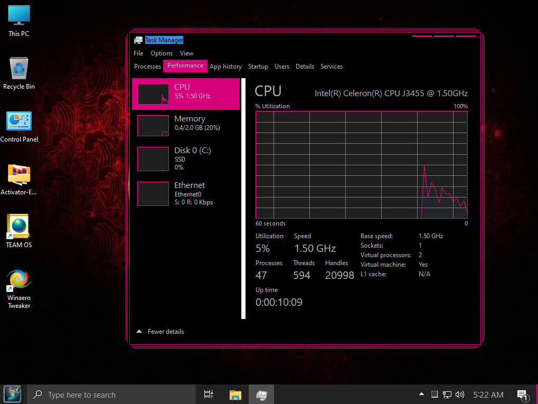Open the Users tab
The width and height of the screenshot is (538, 404).
[282, 66]
